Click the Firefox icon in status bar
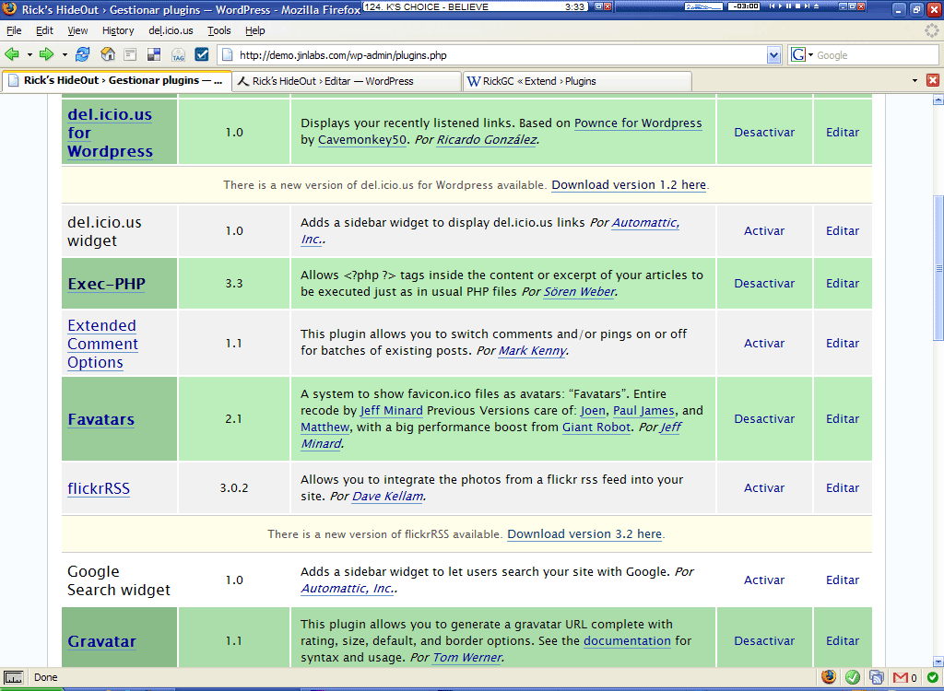Screen dimensions: 944x691 [829, 677]
